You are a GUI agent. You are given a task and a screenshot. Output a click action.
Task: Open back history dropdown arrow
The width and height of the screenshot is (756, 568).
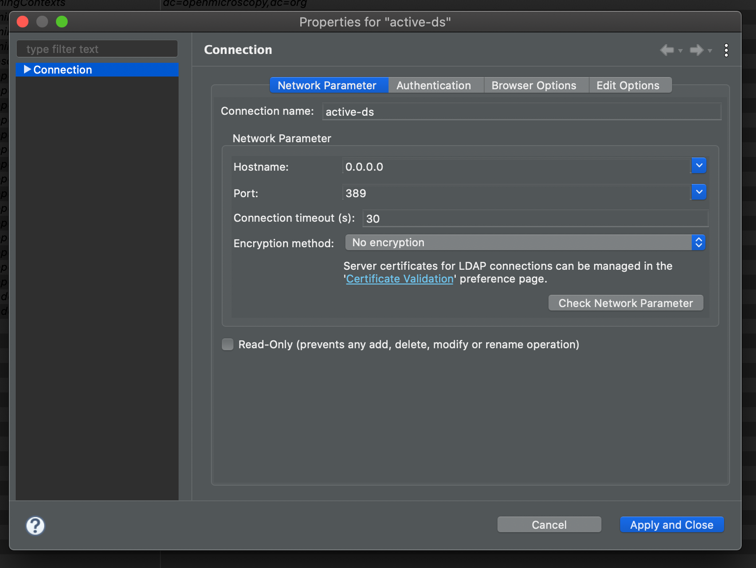[x=680, y=51]
